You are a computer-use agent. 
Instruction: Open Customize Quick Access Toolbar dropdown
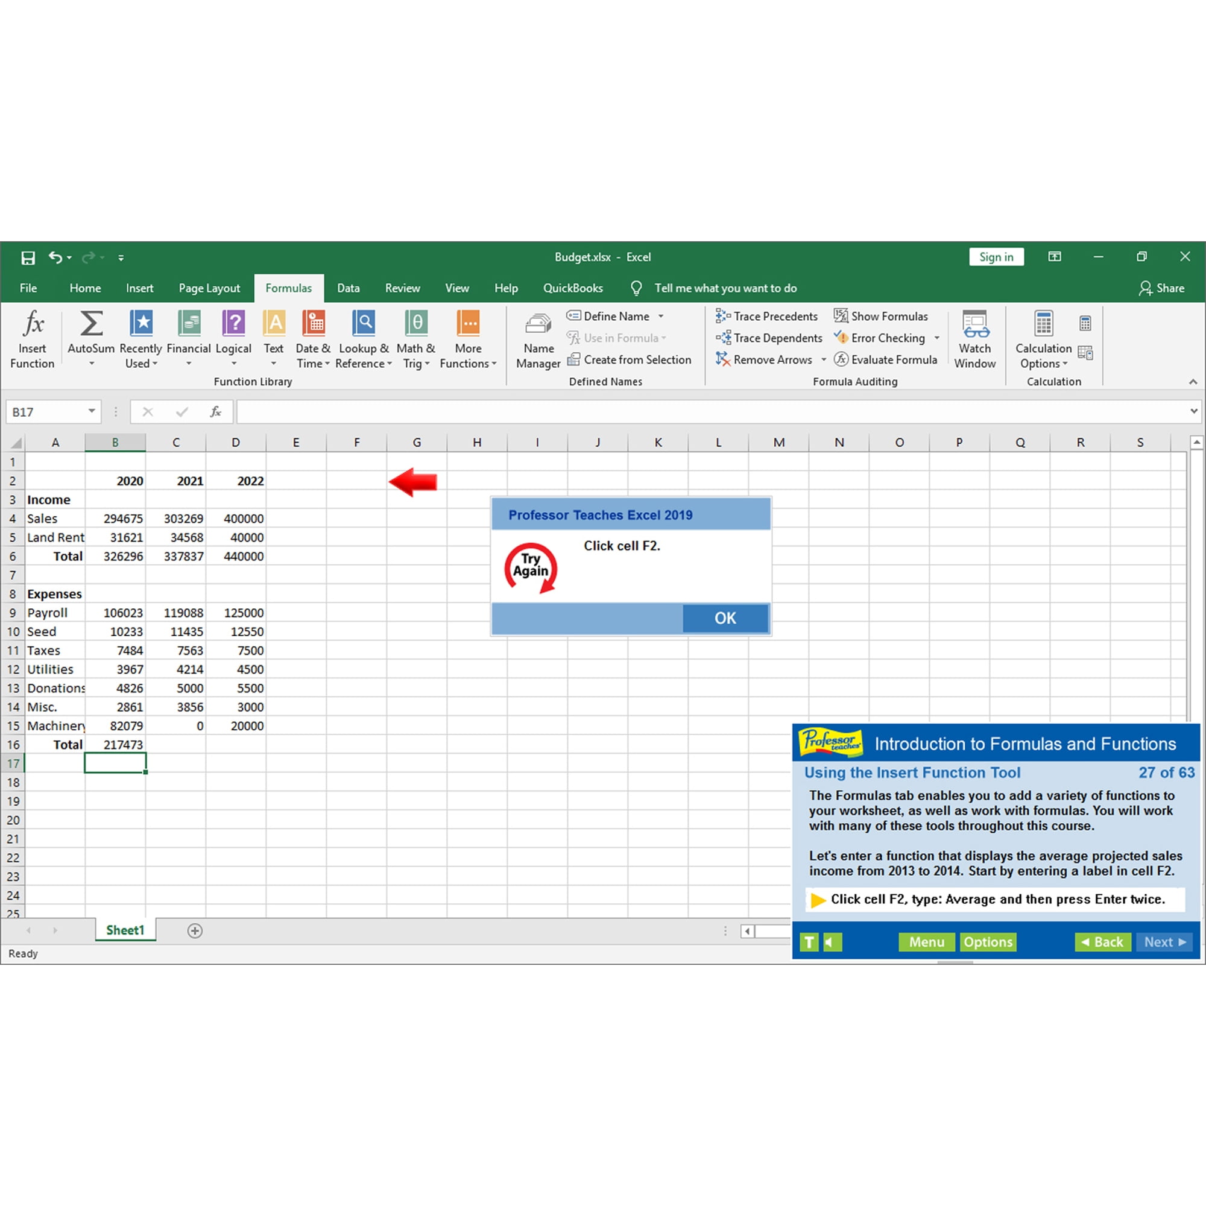(121, 258)
